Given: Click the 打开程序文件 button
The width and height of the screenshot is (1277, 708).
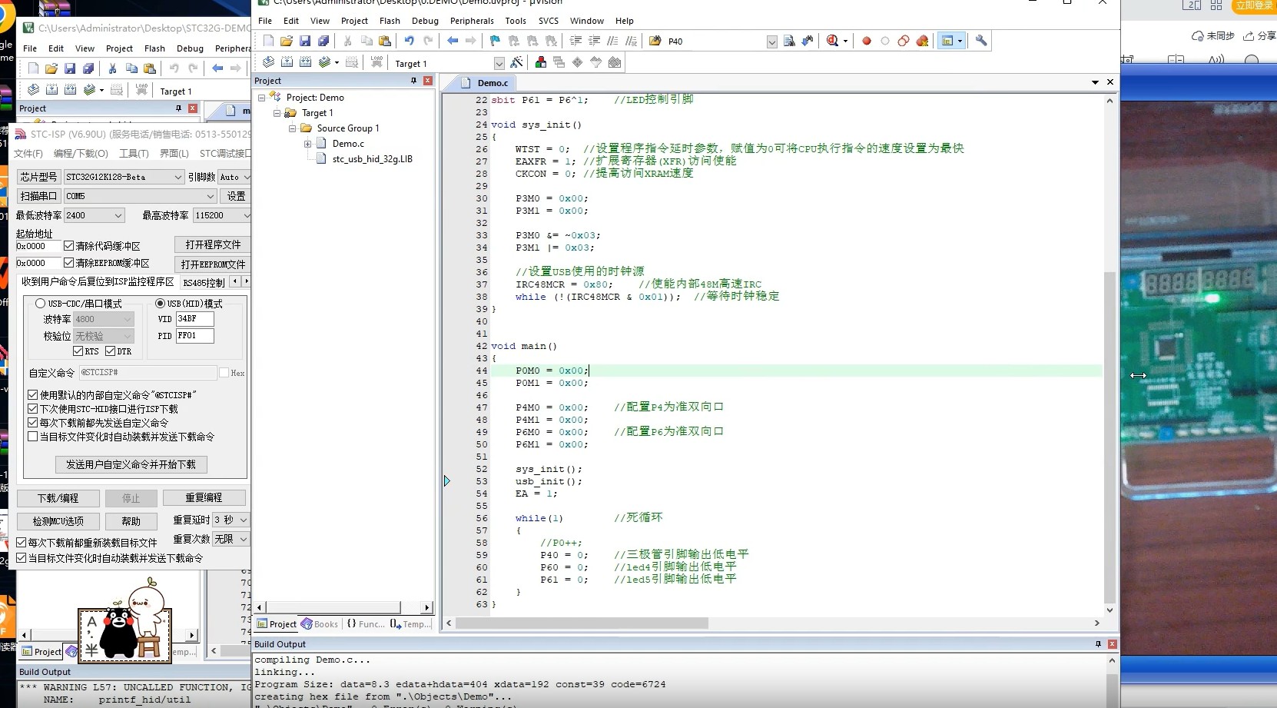Looking at the screenshot, I should [213, 244].
